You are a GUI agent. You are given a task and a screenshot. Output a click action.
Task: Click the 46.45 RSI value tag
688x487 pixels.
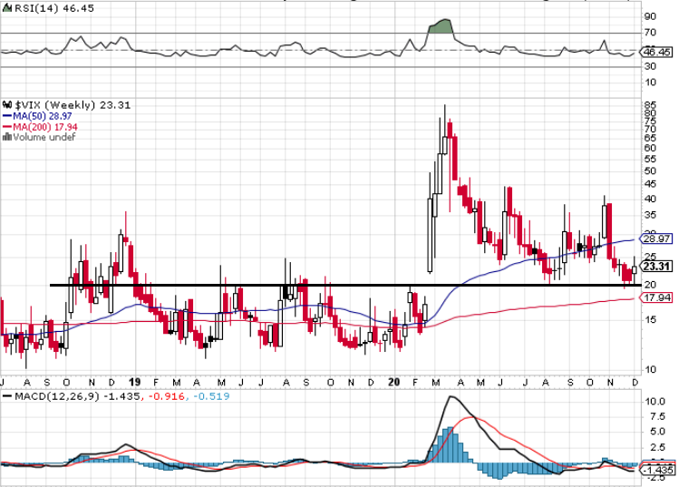658,53
